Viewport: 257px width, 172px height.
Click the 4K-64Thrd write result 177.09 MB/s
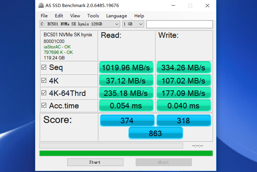tap(183, 93)
